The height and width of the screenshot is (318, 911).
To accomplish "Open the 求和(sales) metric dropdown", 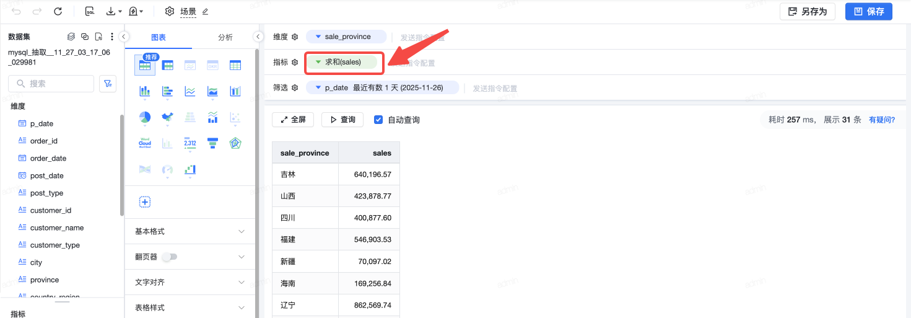I will click(x=318, y=62).
